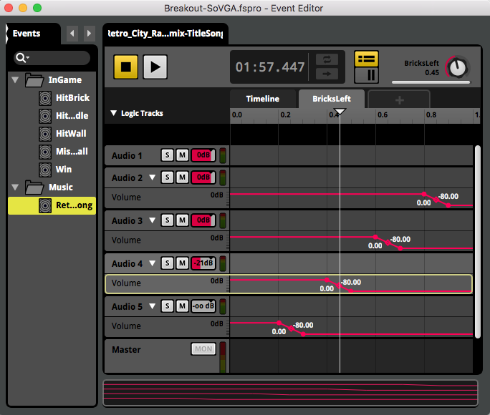490x415 pixels.
Task: Collapse the InGame folder
Action: click(x=16, y=80)
